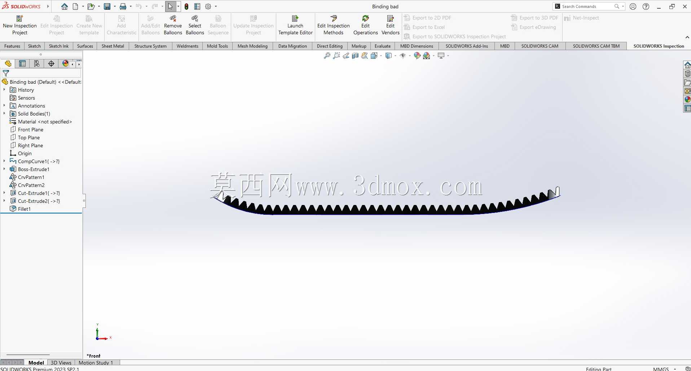Open the Display Style dropdown arrow

395,56
